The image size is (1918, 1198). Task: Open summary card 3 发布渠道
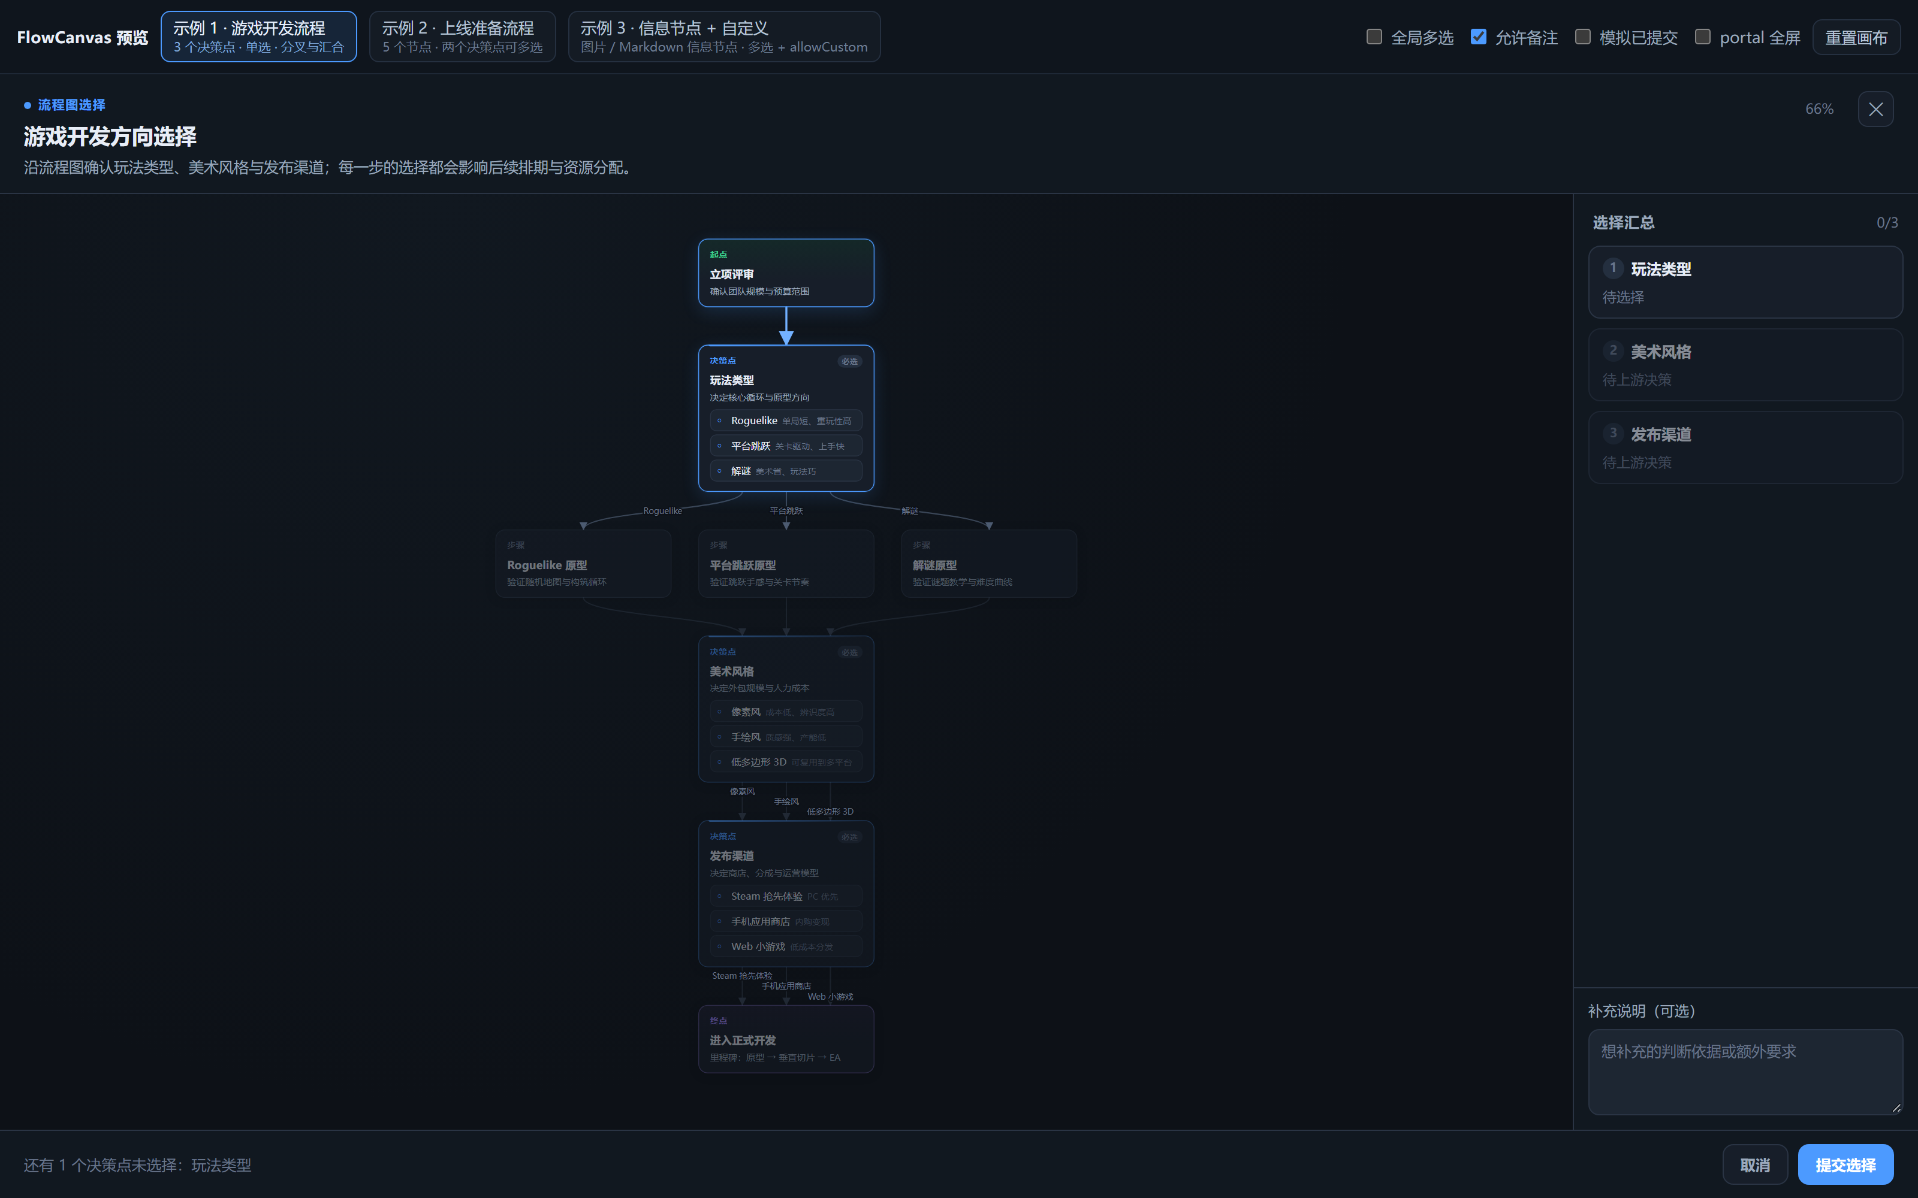click(1745, 447)
